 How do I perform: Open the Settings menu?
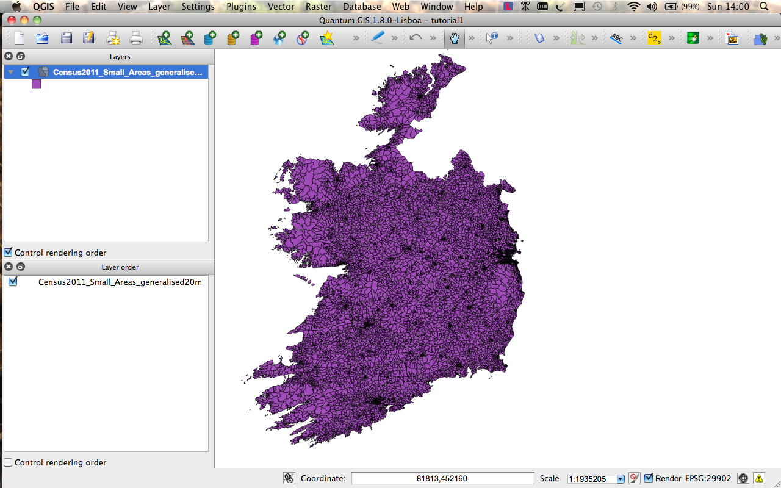pos(198,7)
